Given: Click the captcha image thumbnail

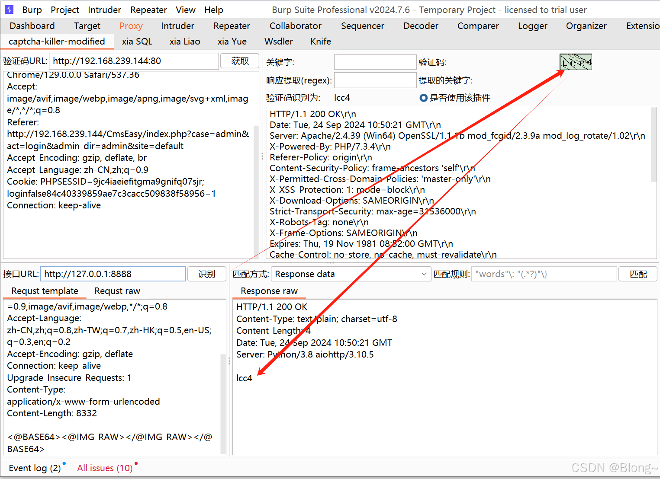Looking at the screenshot, I should (576, 62).
